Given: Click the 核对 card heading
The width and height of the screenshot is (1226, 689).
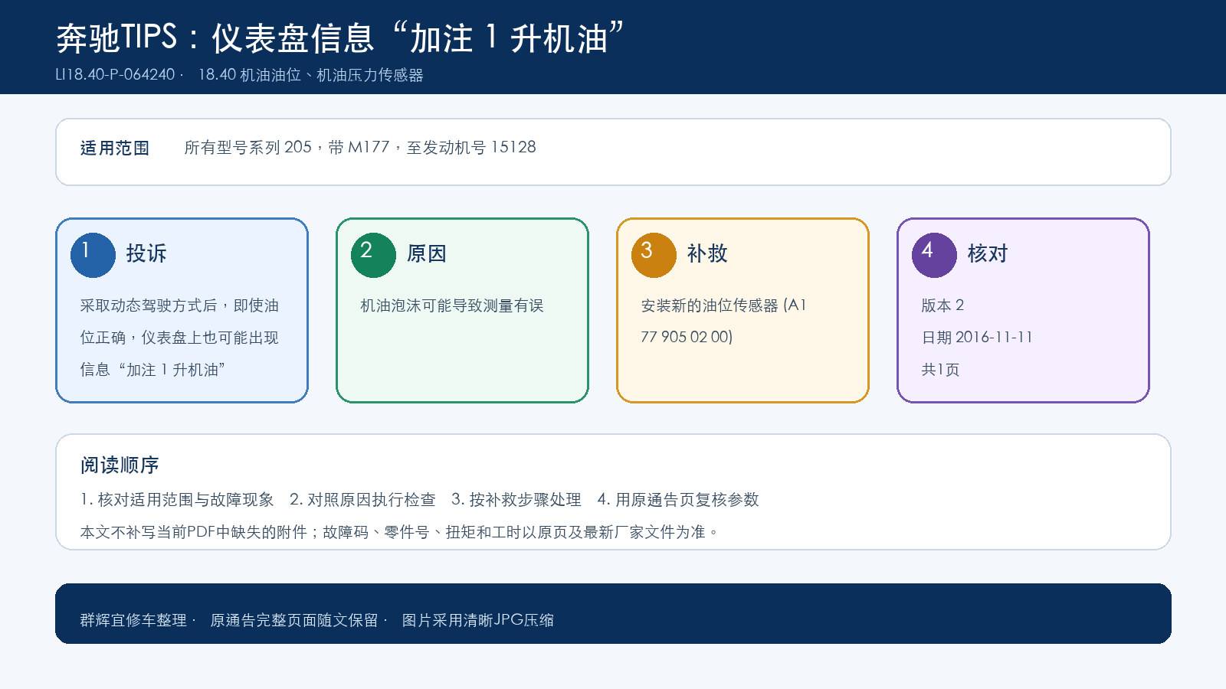Looking at the screenshot, I should (x=988, y=253).
